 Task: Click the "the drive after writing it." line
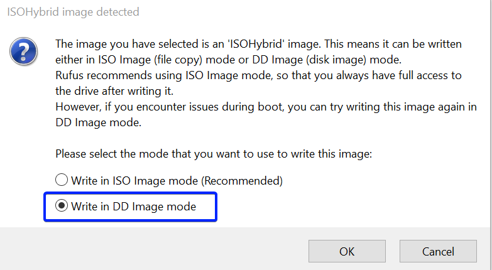coord(114,90)
